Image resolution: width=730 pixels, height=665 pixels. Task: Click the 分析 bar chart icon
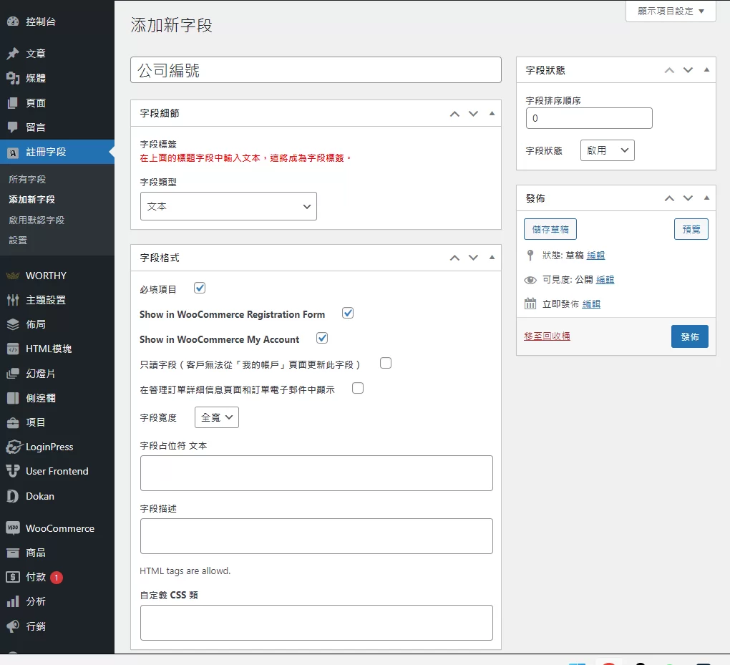[x=13, y=602]
